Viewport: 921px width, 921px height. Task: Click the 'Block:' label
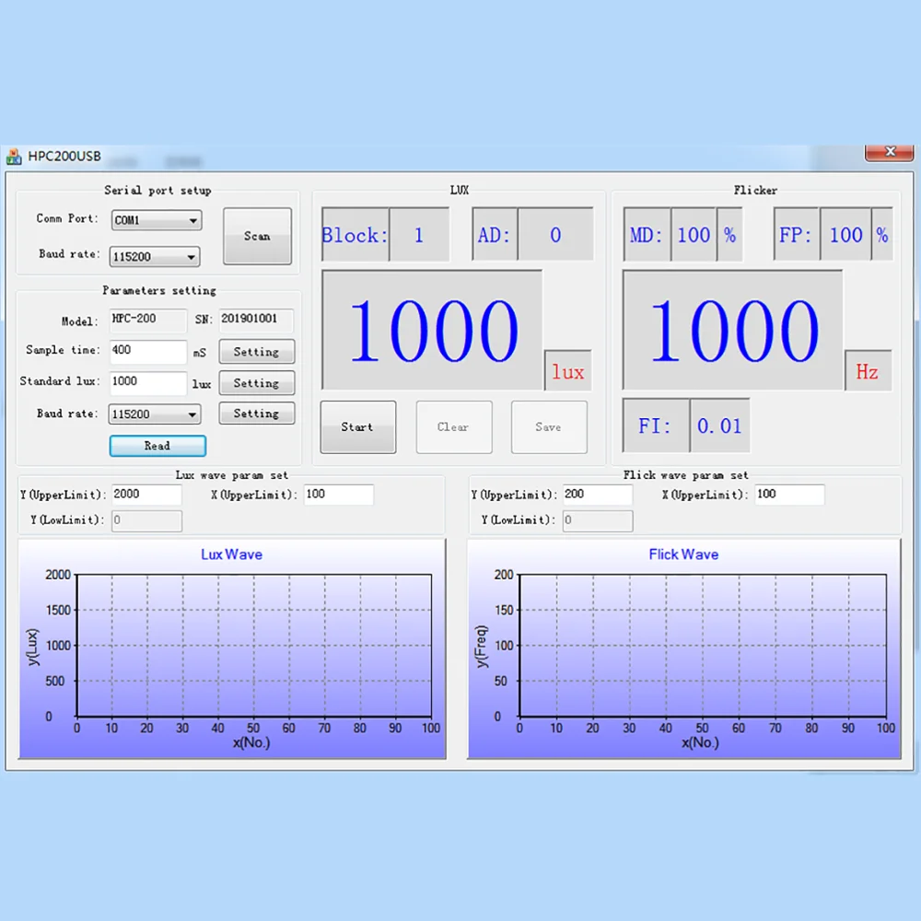pos(355,235)
